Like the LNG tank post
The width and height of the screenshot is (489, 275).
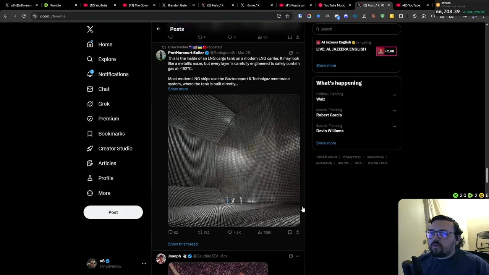point(234,232)
